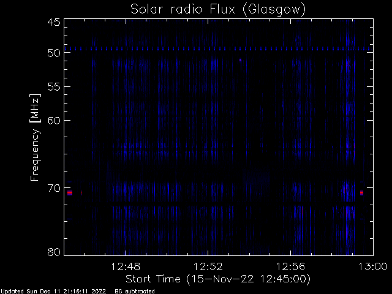Click the plot title 'Solar radio Flux (Glasgow)'
The image size is (392, 294).
point(218,10)
